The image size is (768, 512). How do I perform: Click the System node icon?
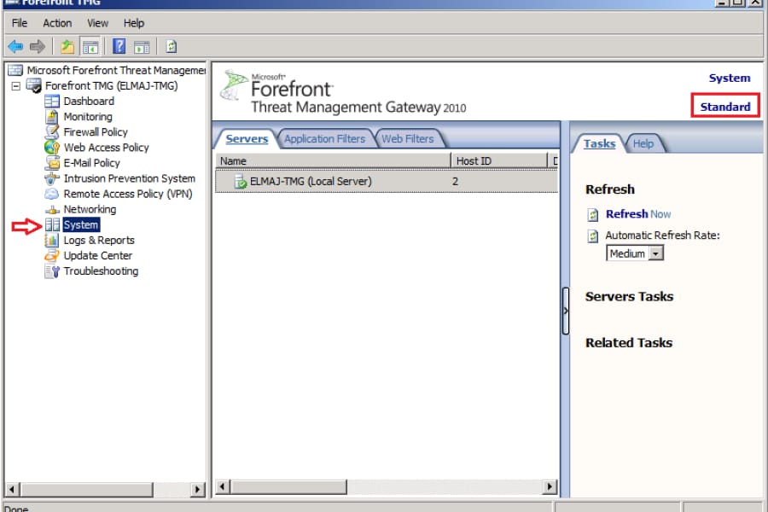(52, 225)
